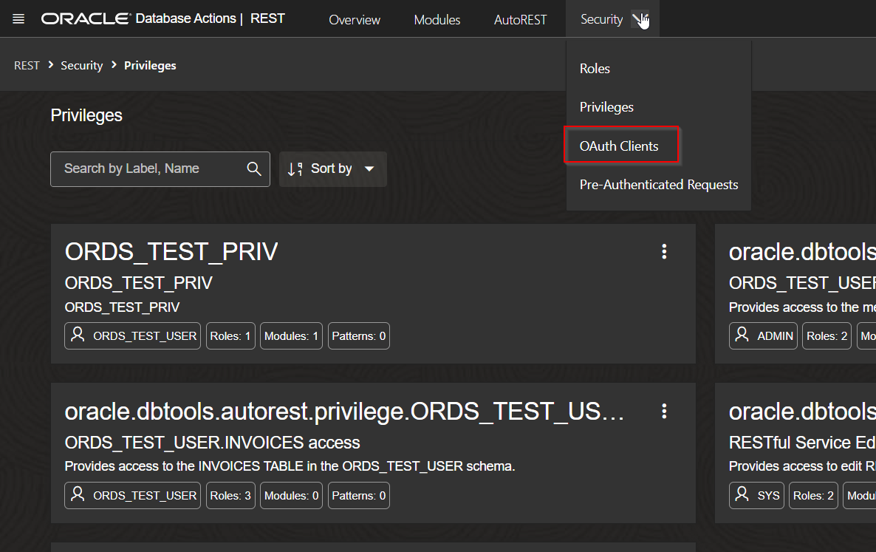Screen dimensions: 876x552
Task: Click the Security breadcrumb link
Action: point(81,65)
